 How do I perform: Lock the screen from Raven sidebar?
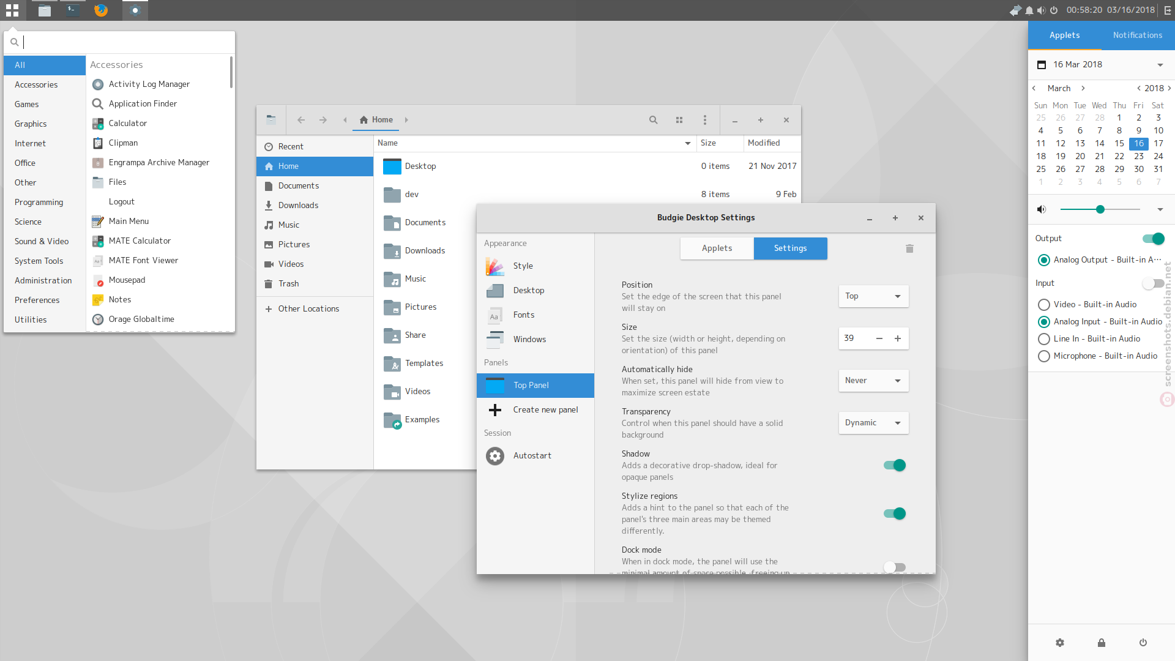(1102, 643)
